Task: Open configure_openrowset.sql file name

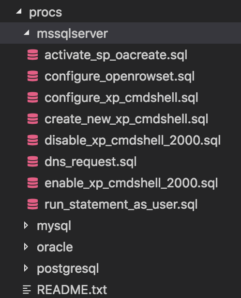Action: coord(120,77)
